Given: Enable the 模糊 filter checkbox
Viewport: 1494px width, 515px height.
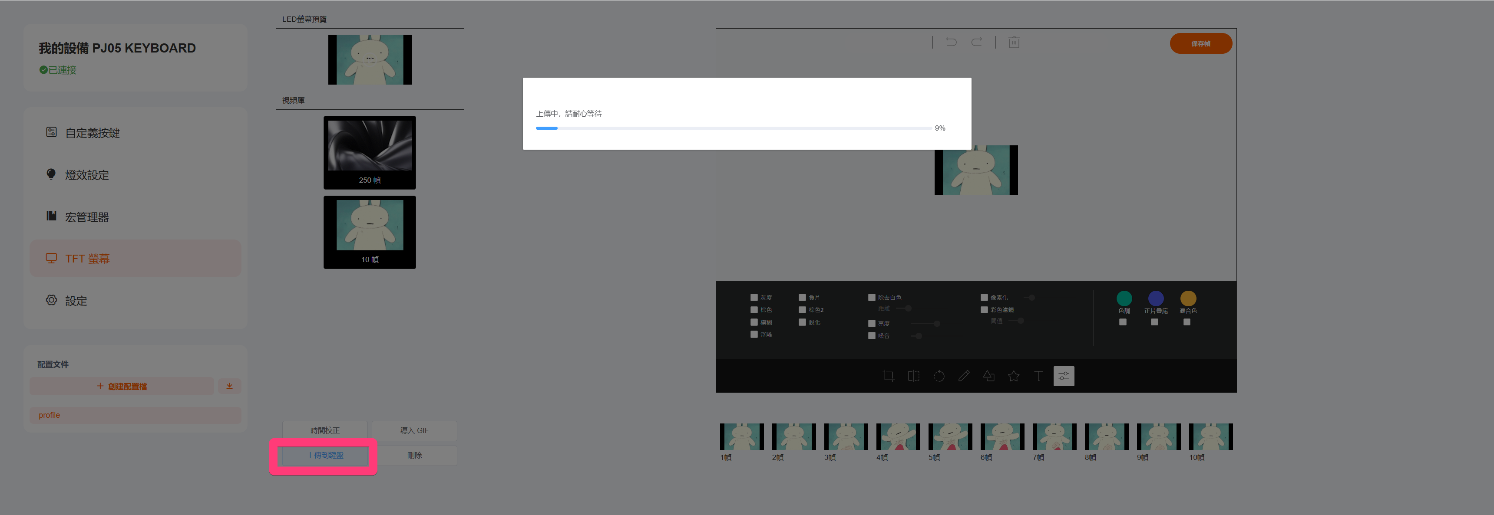Looking at the screenshot, I should click(754, 322).
